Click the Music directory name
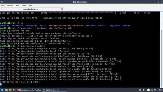The width and height of the screenshot is (163, 92). pyautogui.click(x=43, y=26)
